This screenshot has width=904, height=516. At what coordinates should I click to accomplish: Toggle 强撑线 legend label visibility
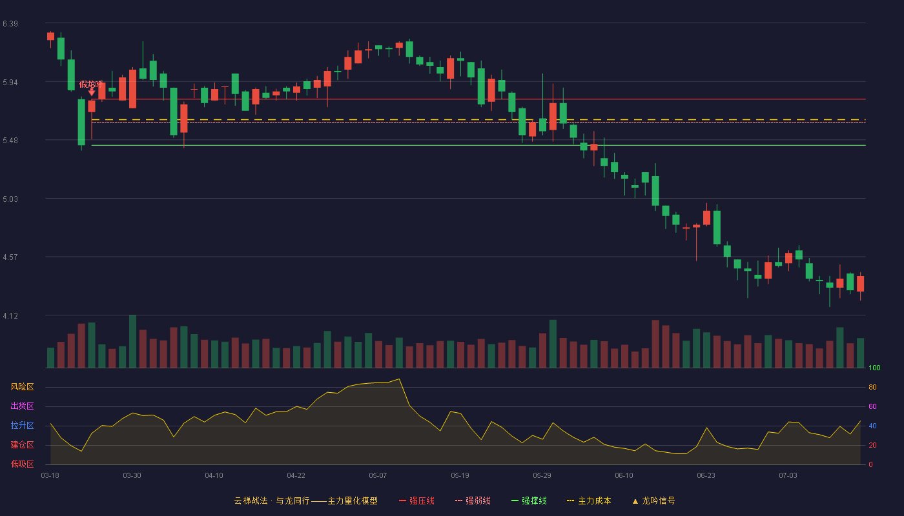coord(534,501)
